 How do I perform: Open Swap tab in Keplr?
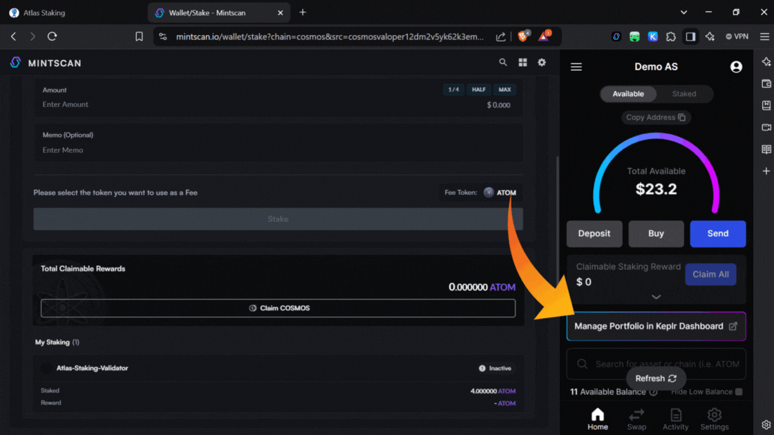[636, 418]
